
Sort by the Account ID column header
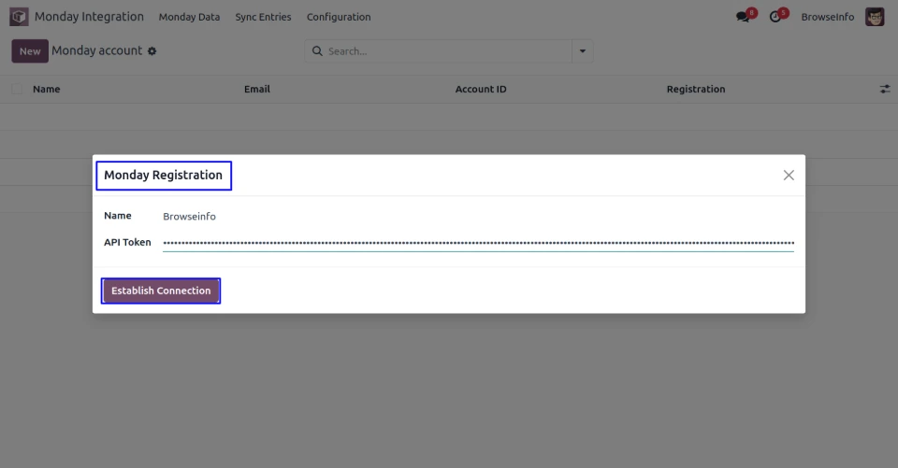pyautogui.click(x=481, y=90)
